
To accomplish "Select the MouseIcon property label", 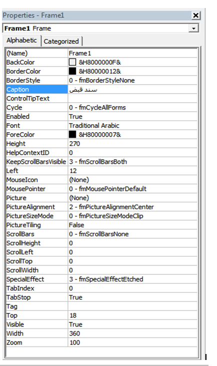I will 22,180.
